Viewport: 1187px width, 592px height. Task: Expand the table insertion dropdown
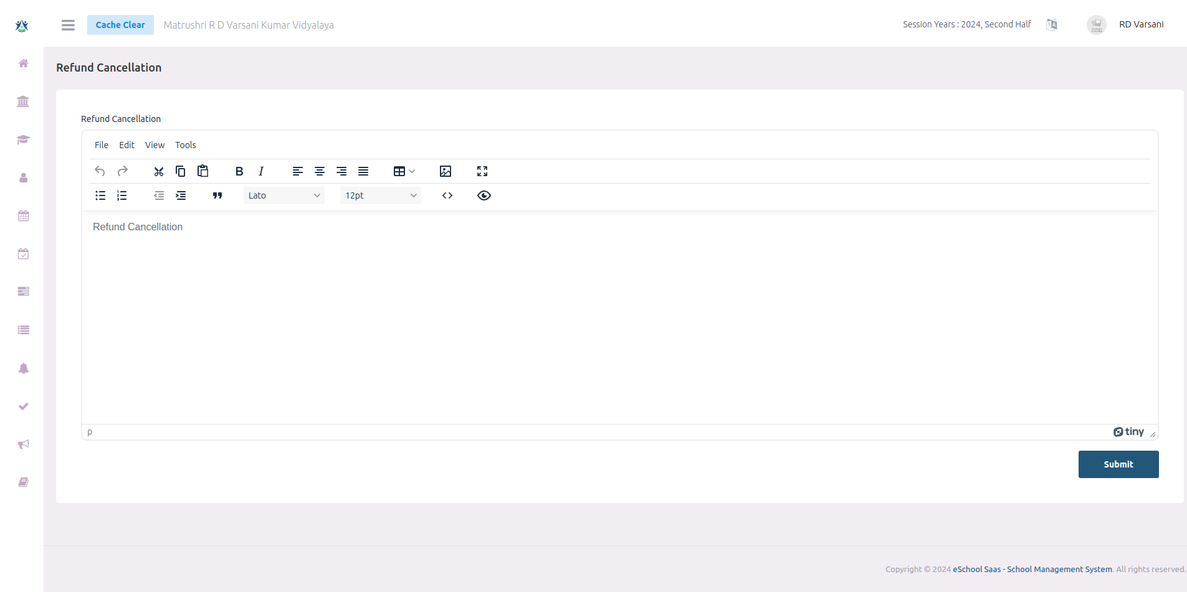(x=412, y=171)
